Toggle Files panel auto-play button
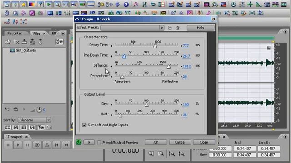This screenshot has height=163, width=291. pos(7,110)
